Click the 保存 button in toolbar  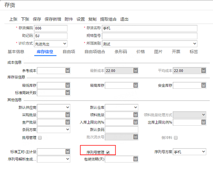coord(37,19)
